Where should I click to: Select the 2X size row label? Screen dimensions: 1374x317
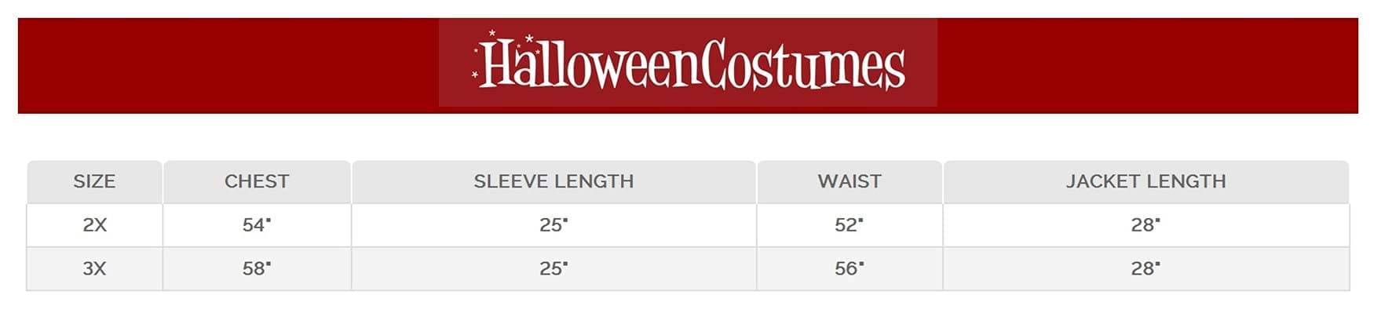pyautogui.click(x=94, y=225)
